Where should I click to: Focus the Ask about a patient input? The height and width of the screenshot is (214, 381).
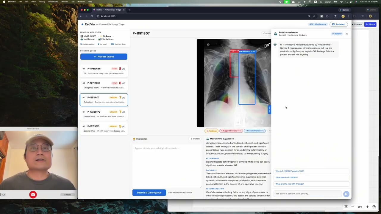(x=307, y=194)
